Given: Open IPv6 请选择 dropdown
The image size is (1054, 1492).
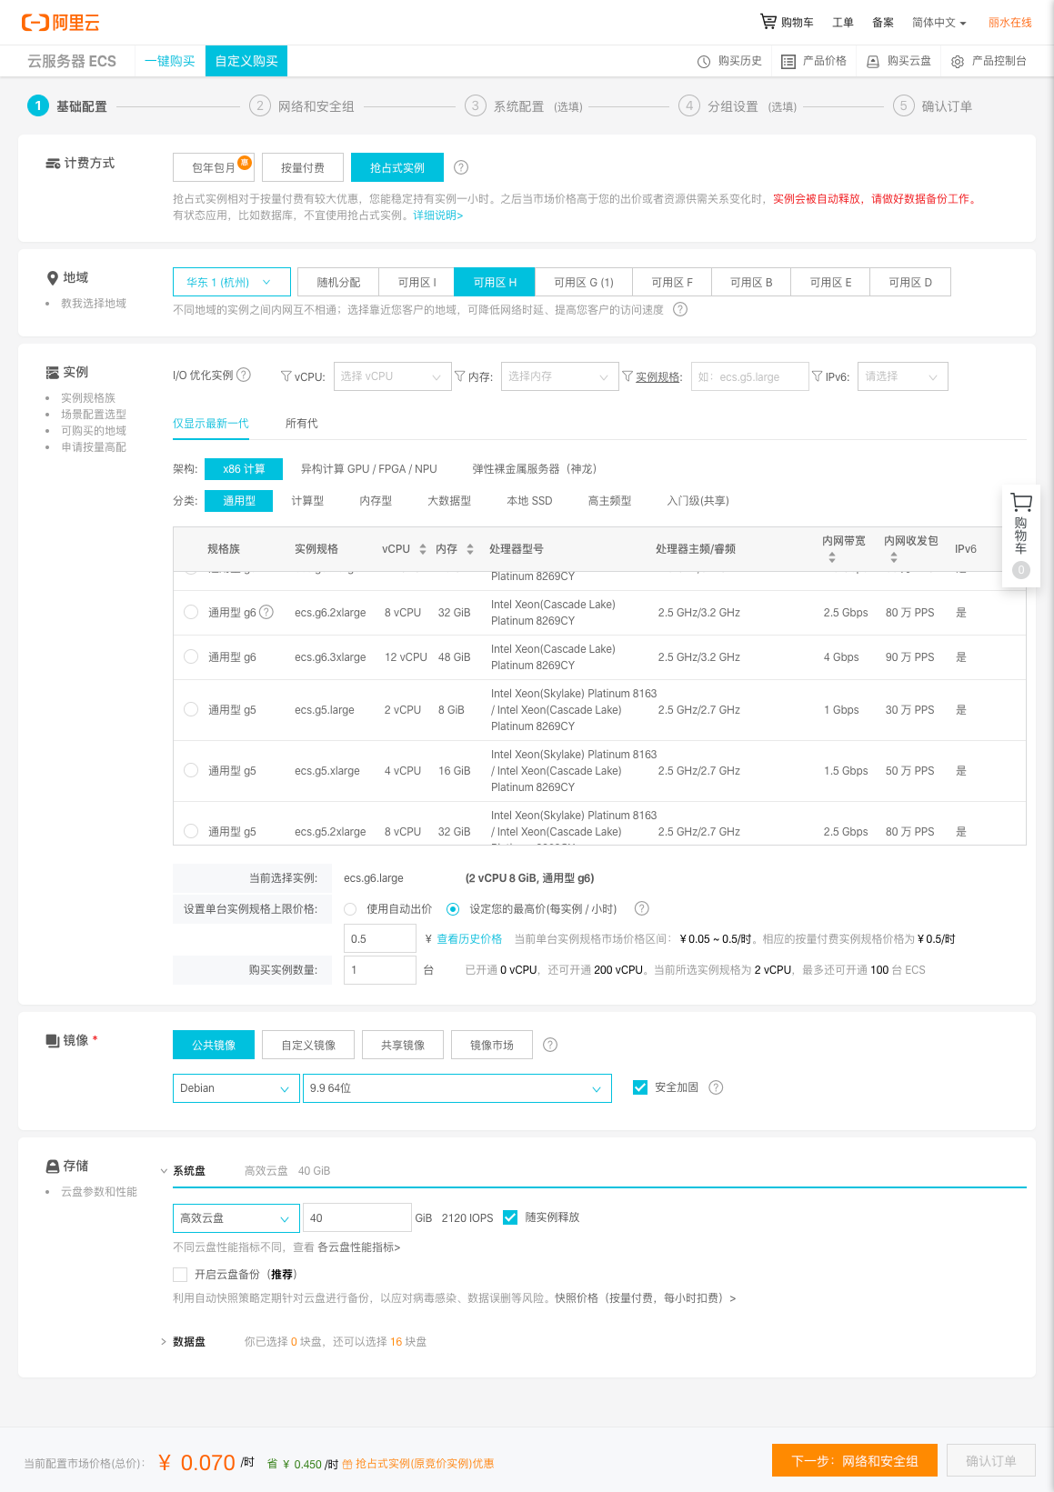Looking at the screenshot, I should tap(903, 376).
